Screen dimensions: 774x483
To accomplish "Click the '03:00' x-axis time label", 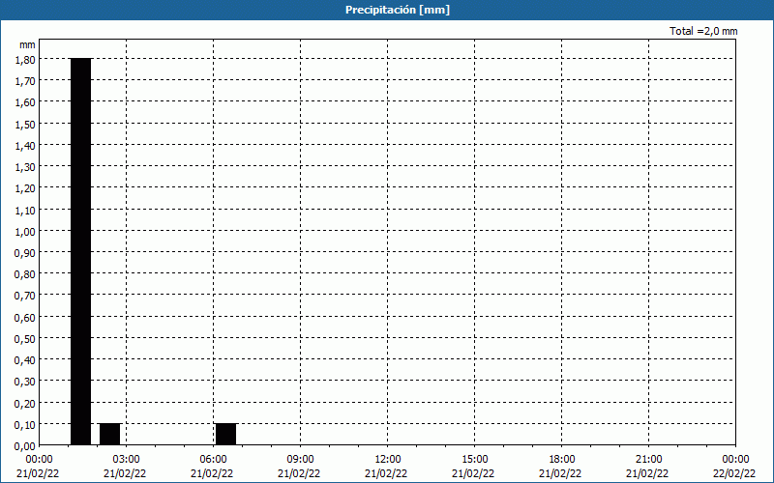I will [127, 460].
